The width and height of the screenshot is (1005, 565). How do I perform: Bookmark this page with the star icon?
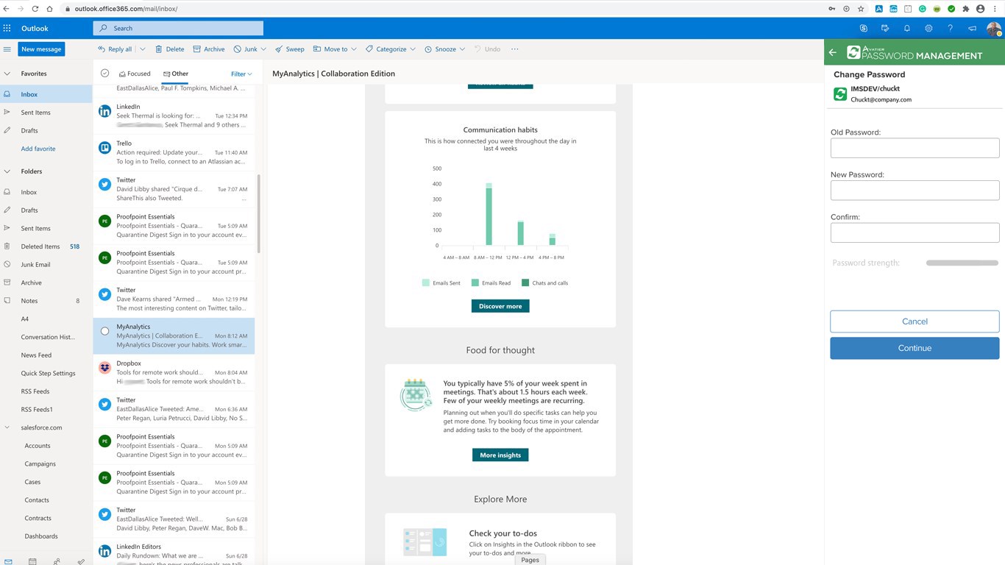[x=861, y=9]
